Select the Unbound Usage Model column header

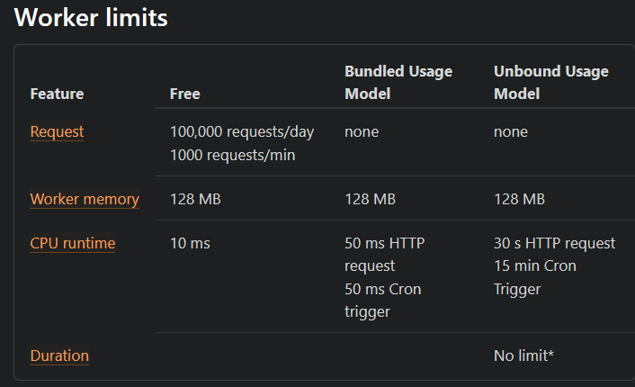[x=550, y=82]
